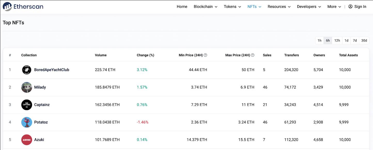Go to the Home page
373x150 pixels.
(182, 7)
